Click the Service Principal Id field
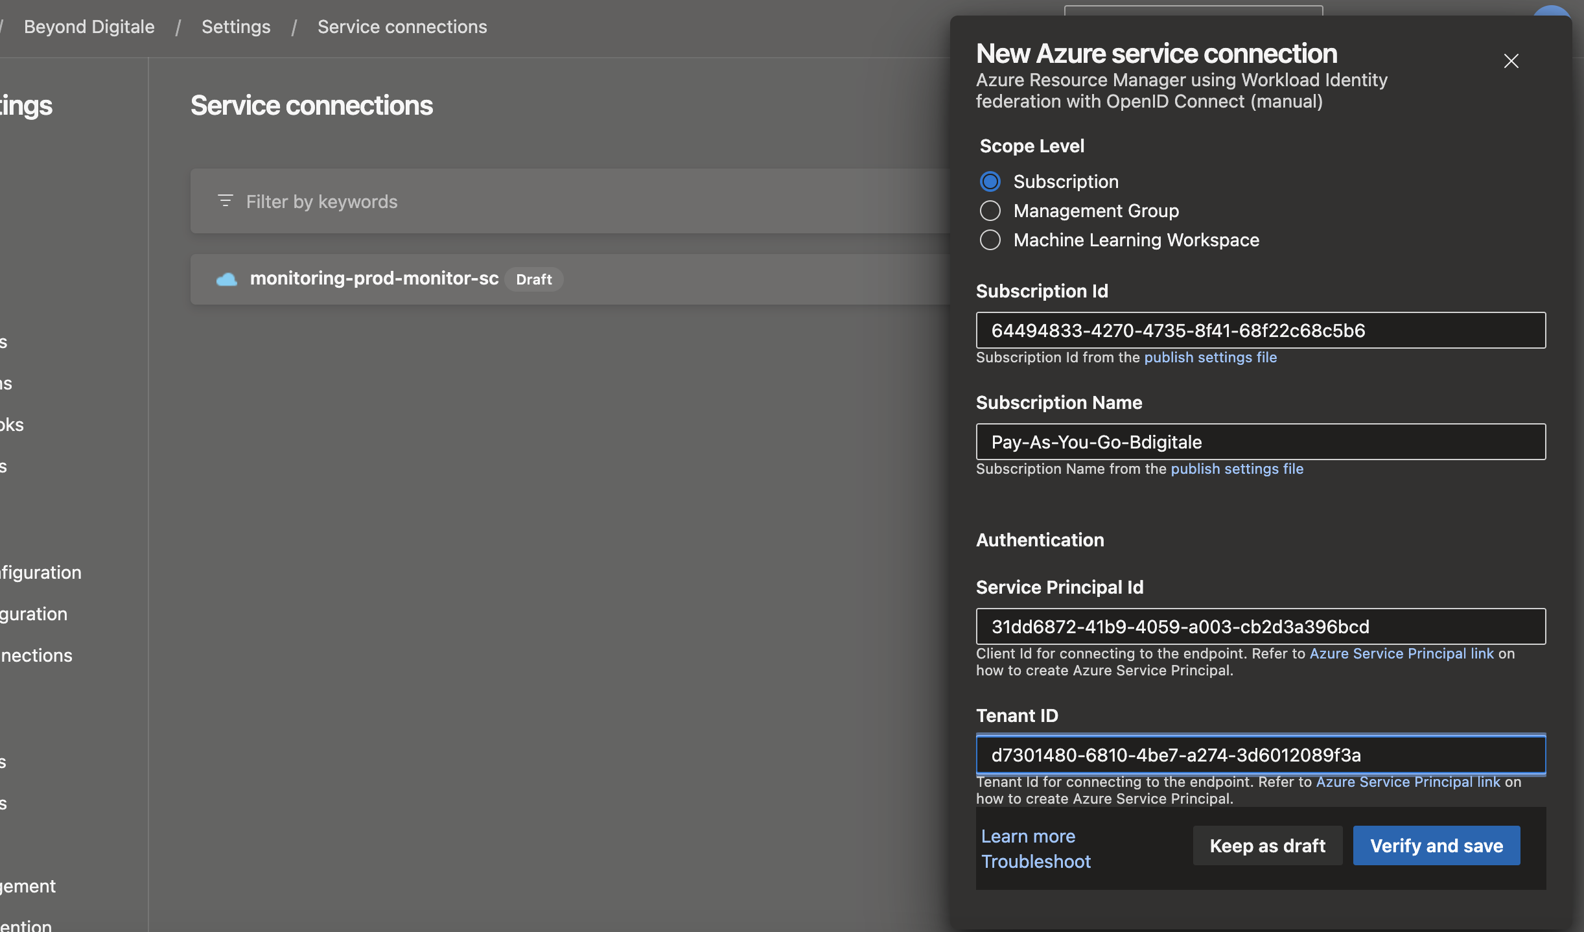 (1261, 627)
